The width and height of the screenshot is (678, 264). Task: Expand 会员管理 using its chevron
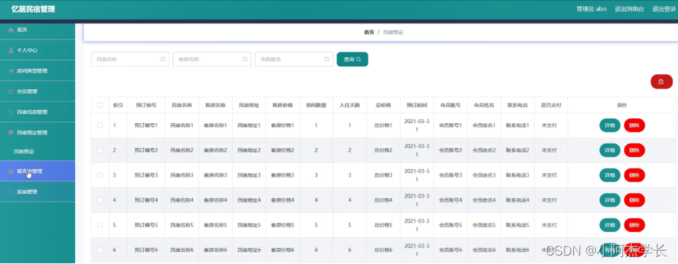[x=66, y=91]
